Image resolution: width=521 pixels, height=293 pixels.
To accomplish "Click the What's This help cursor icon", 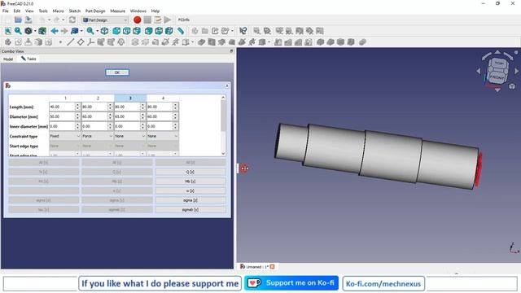I will click(243, 31).
